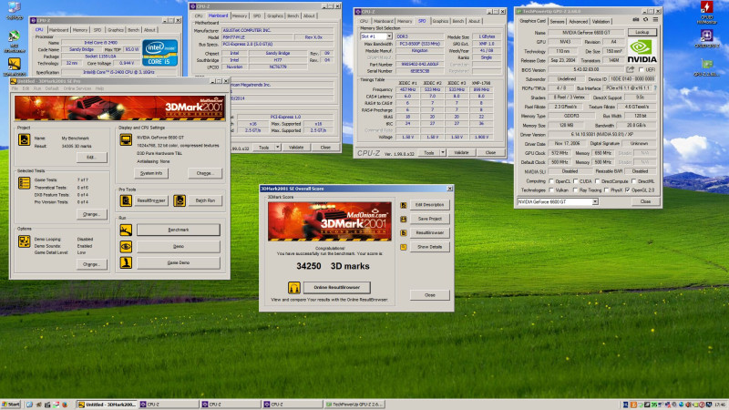Open the GPU selector dropdown in GPU-Z
Viewport: 729px width, 410px height.
595,201
